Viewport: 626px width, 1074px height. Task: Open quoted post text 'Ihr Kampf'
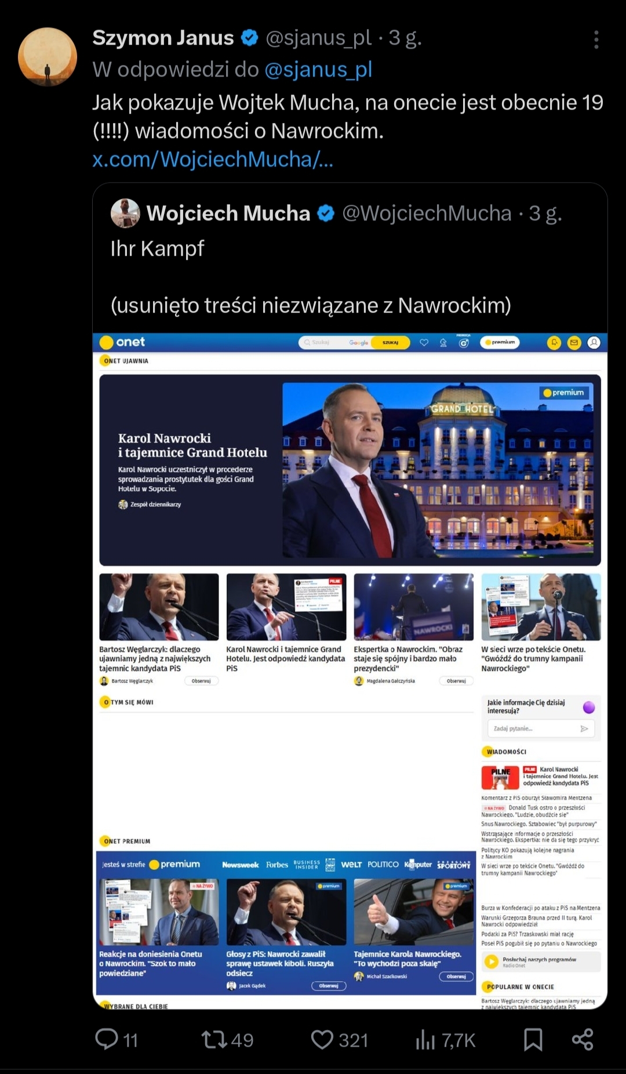[157, 248]
